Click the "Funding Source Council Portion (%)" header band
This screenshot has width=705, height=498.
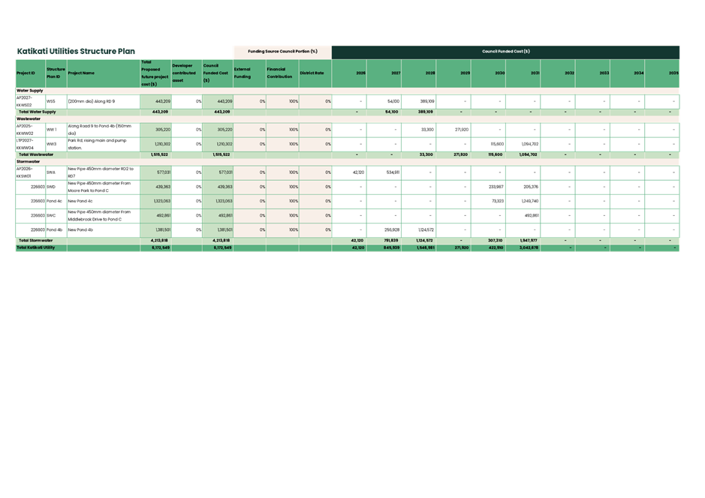[283, 52]
